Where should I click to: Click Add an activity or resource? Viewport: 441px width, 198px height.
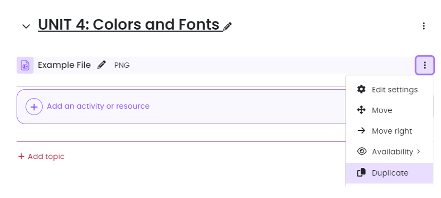(98, 106)
